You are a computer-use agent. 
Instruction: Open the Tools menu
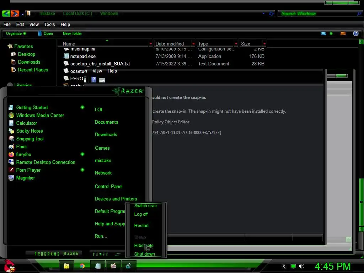tap(49, 25)
